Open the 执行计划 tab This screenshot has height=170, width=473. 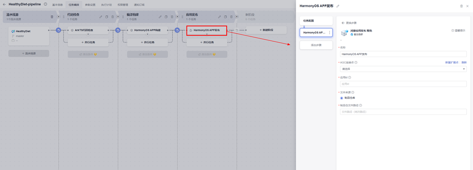(x=106, y=5)
